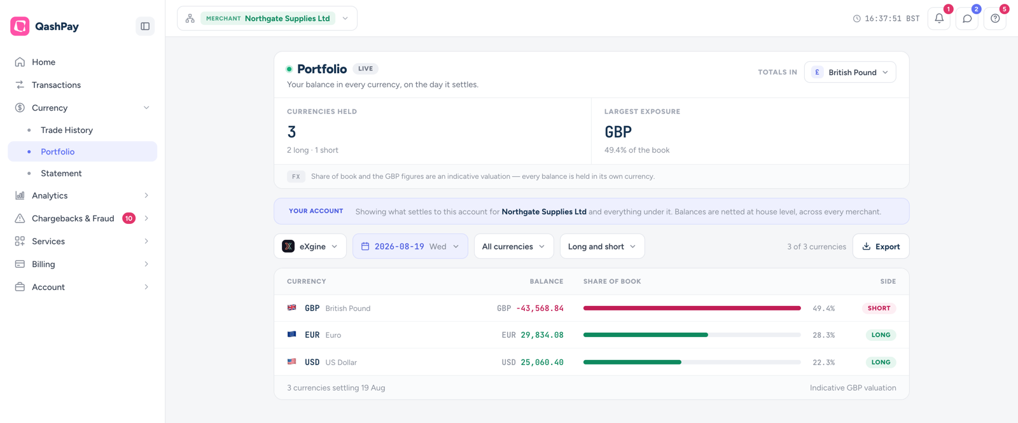Open the All currencies filter
The width and height of the screenshot is (1018, 423).
pos(513,246)
